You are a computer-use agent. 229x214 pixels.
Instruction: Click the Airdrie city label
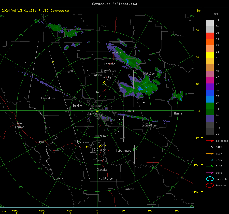(x=100, y=136)
